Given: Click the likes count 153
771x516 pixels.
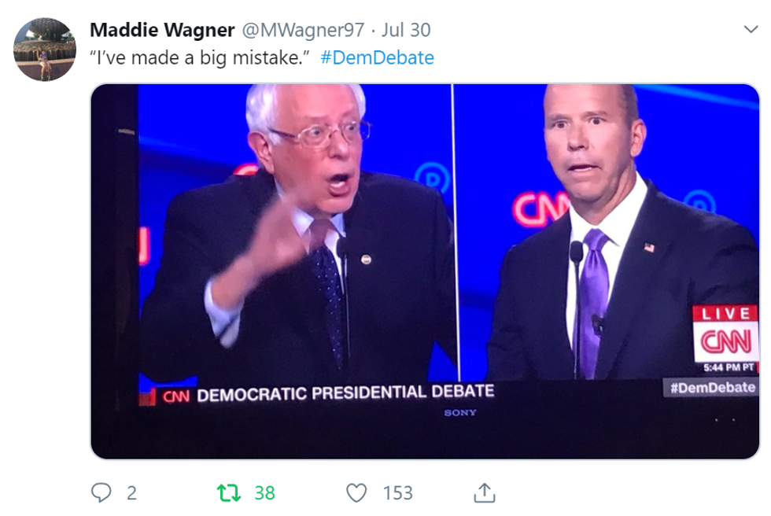Looking at the screenshot, I should click(397, 493).
